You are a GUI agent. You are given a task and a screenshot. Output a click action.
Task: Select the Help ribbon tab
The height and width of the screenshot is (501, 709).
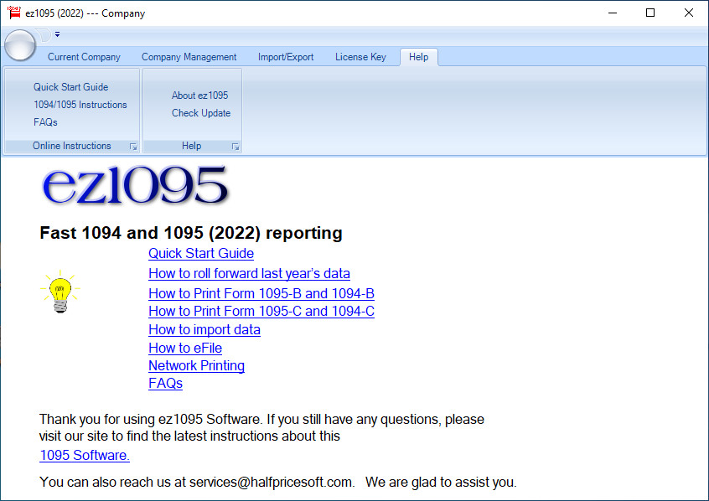(x=419, y=57)
